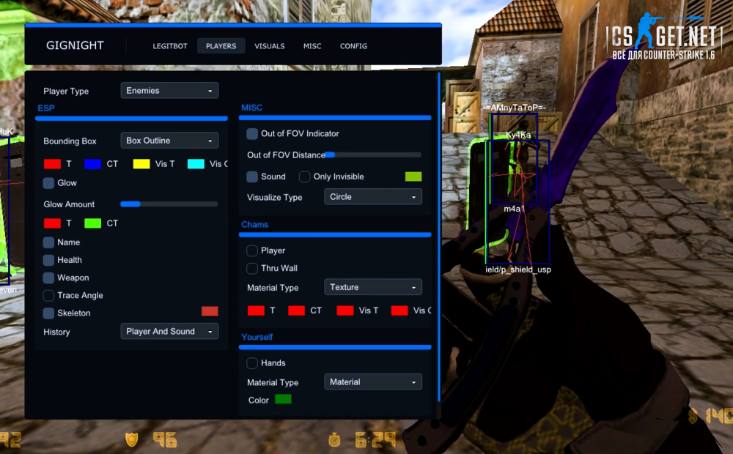The image size is (733, 454).
Task: Open the green Yourself Color swatch
Action: (283, 399)
